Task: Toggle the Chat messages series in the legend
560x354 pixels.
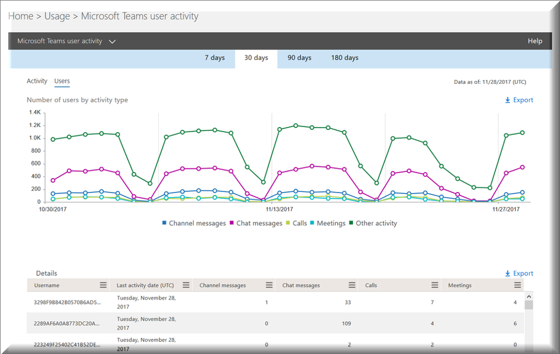Action: (256, 223)
